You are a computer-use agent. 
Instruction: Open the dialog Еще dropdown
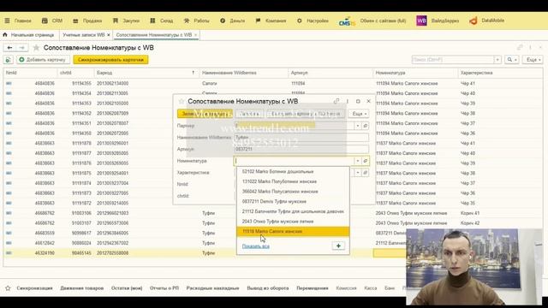coord(359,114)
